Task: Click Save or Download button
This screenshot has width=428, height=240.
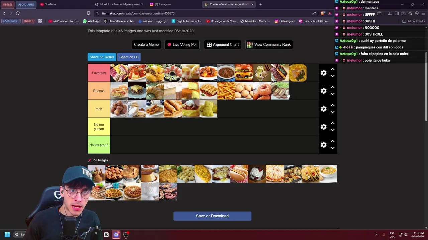Action: 212,216
